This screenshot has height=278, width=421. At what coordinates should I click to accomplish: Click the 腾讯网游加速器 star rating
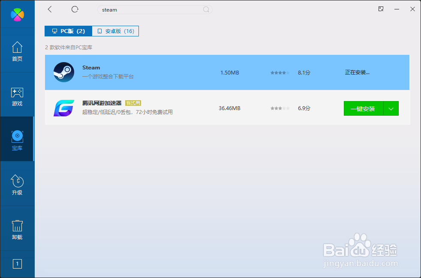tap(280, 108)
